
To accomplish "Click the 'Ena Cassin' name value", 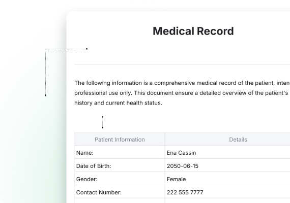I will click(x=181, y=153).
